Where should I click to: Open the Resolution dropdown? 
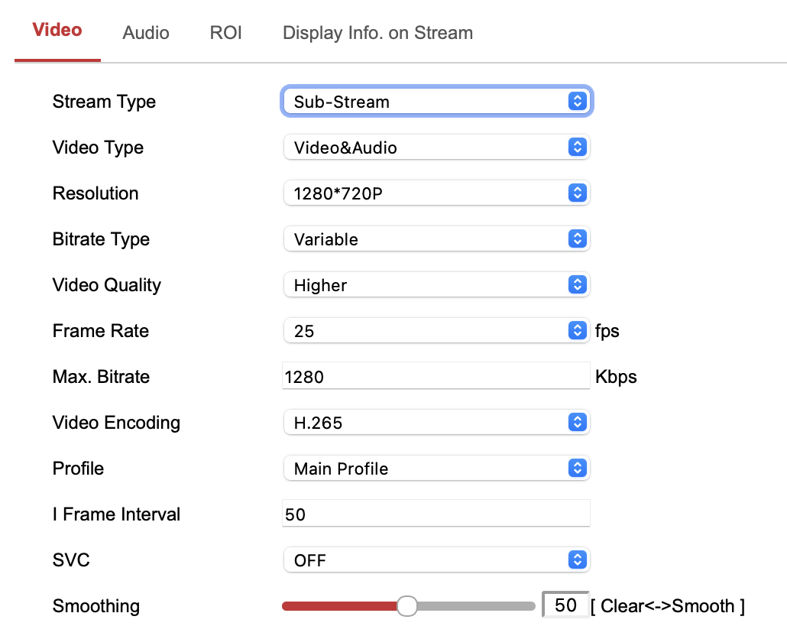click(436, 193)
